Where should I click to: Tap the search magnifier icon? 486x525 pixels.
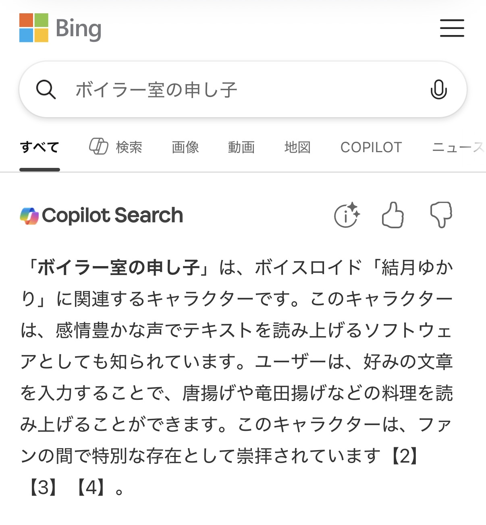[x=46, y=89]
